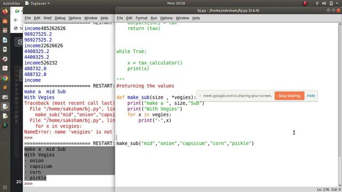Open the Run menu

click(x=154, y=18)
